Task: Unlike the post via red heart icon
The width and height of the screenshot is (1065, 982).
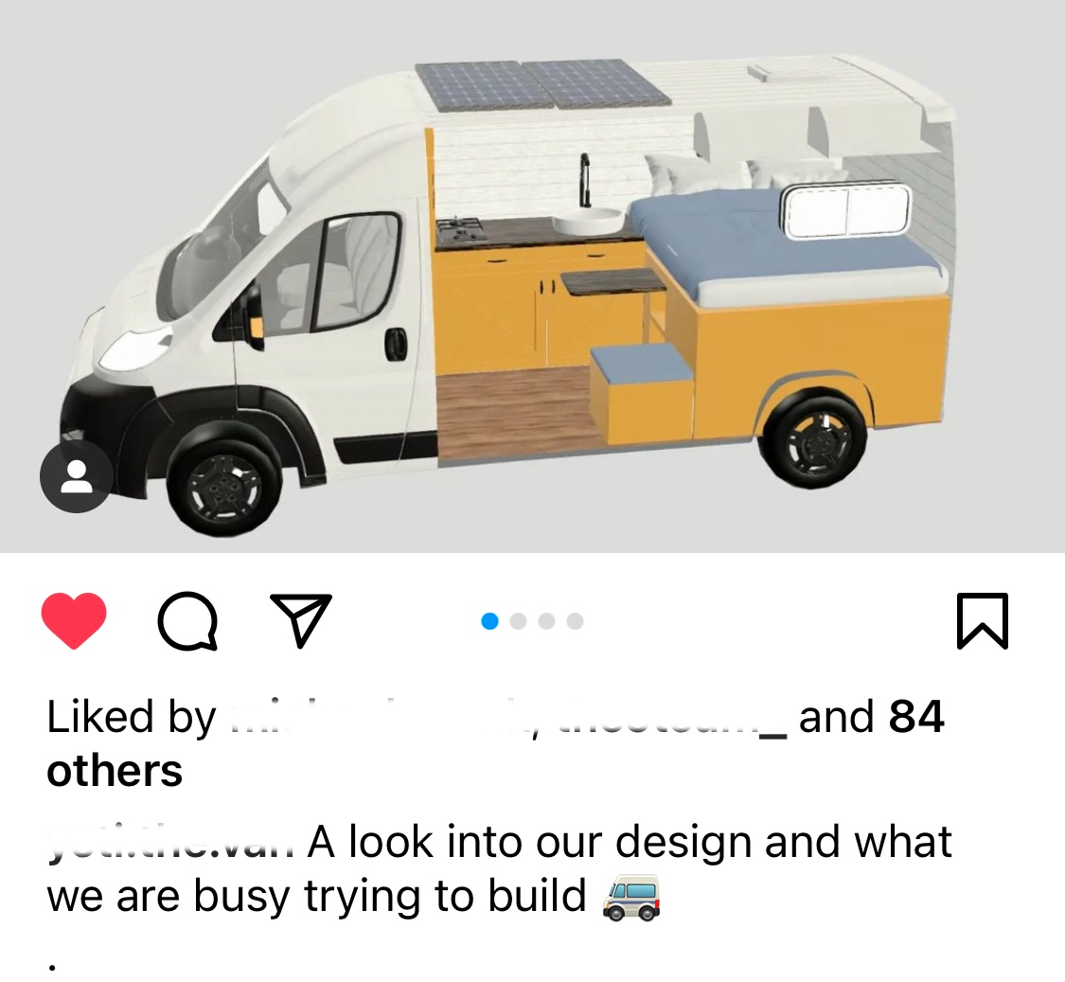Action: click(74, 620)
